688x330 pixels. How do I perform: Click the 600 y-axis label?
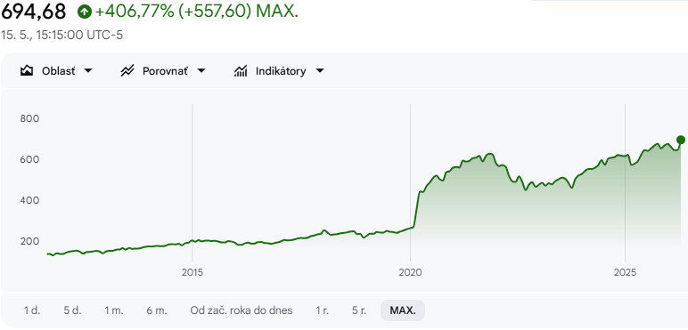point(29,159)
